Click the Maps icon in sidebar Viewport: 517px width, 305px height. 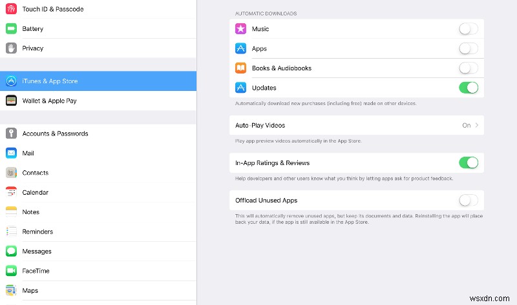(11, 291)
